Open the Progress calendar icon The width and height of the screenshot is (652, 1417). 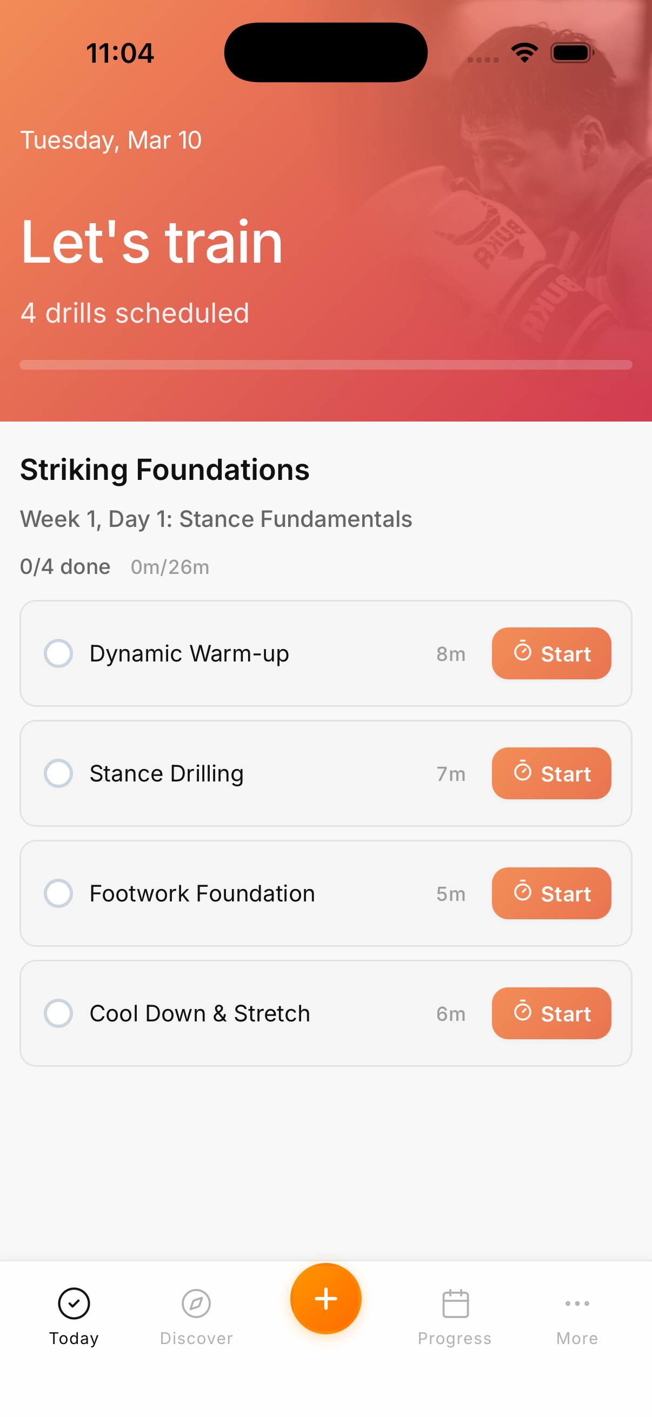click(455, 1302)
